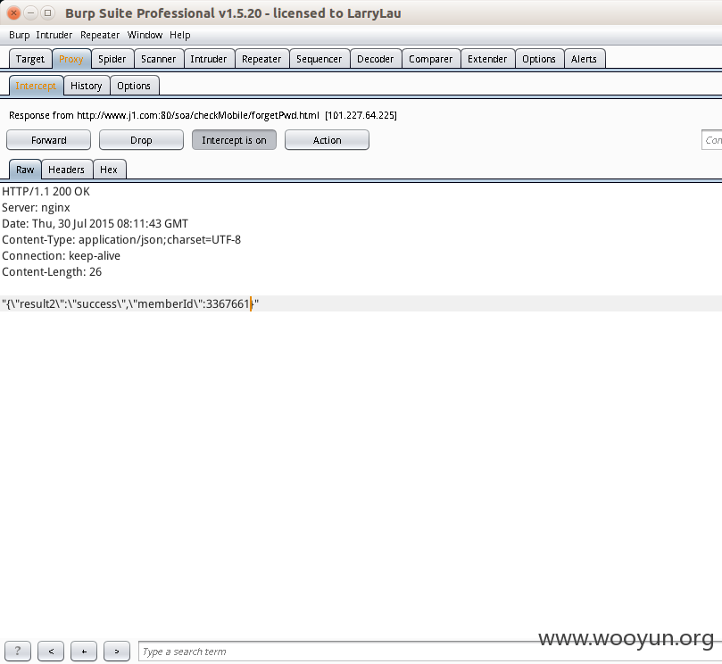
Task: Click the Date header line
Action: [95, 224]
